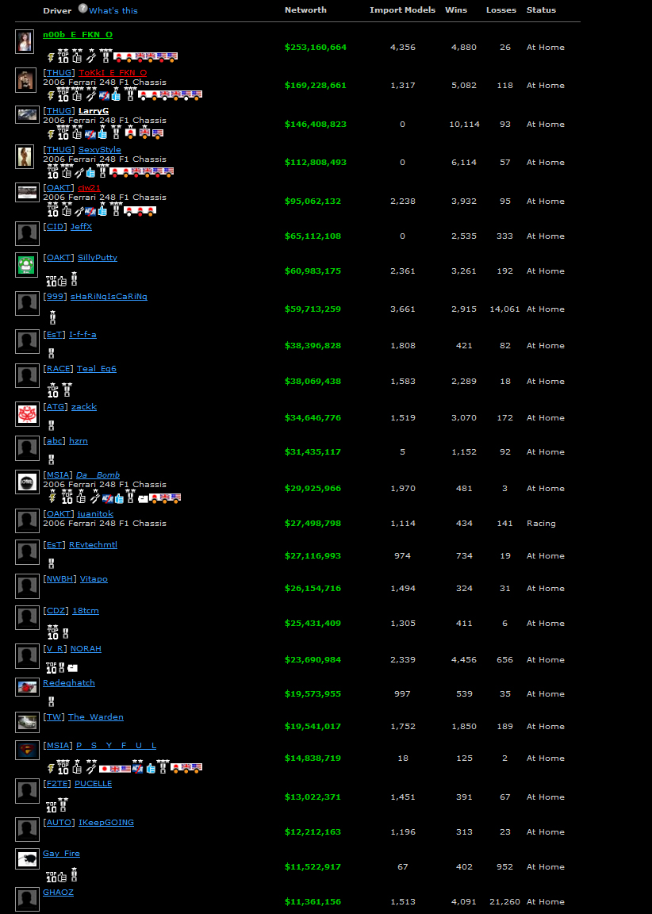This screenshot has width=652, height=914.
Task: Click the lightning bolt badge under P_S_Y_F_U_L
Action: [51, 768]
